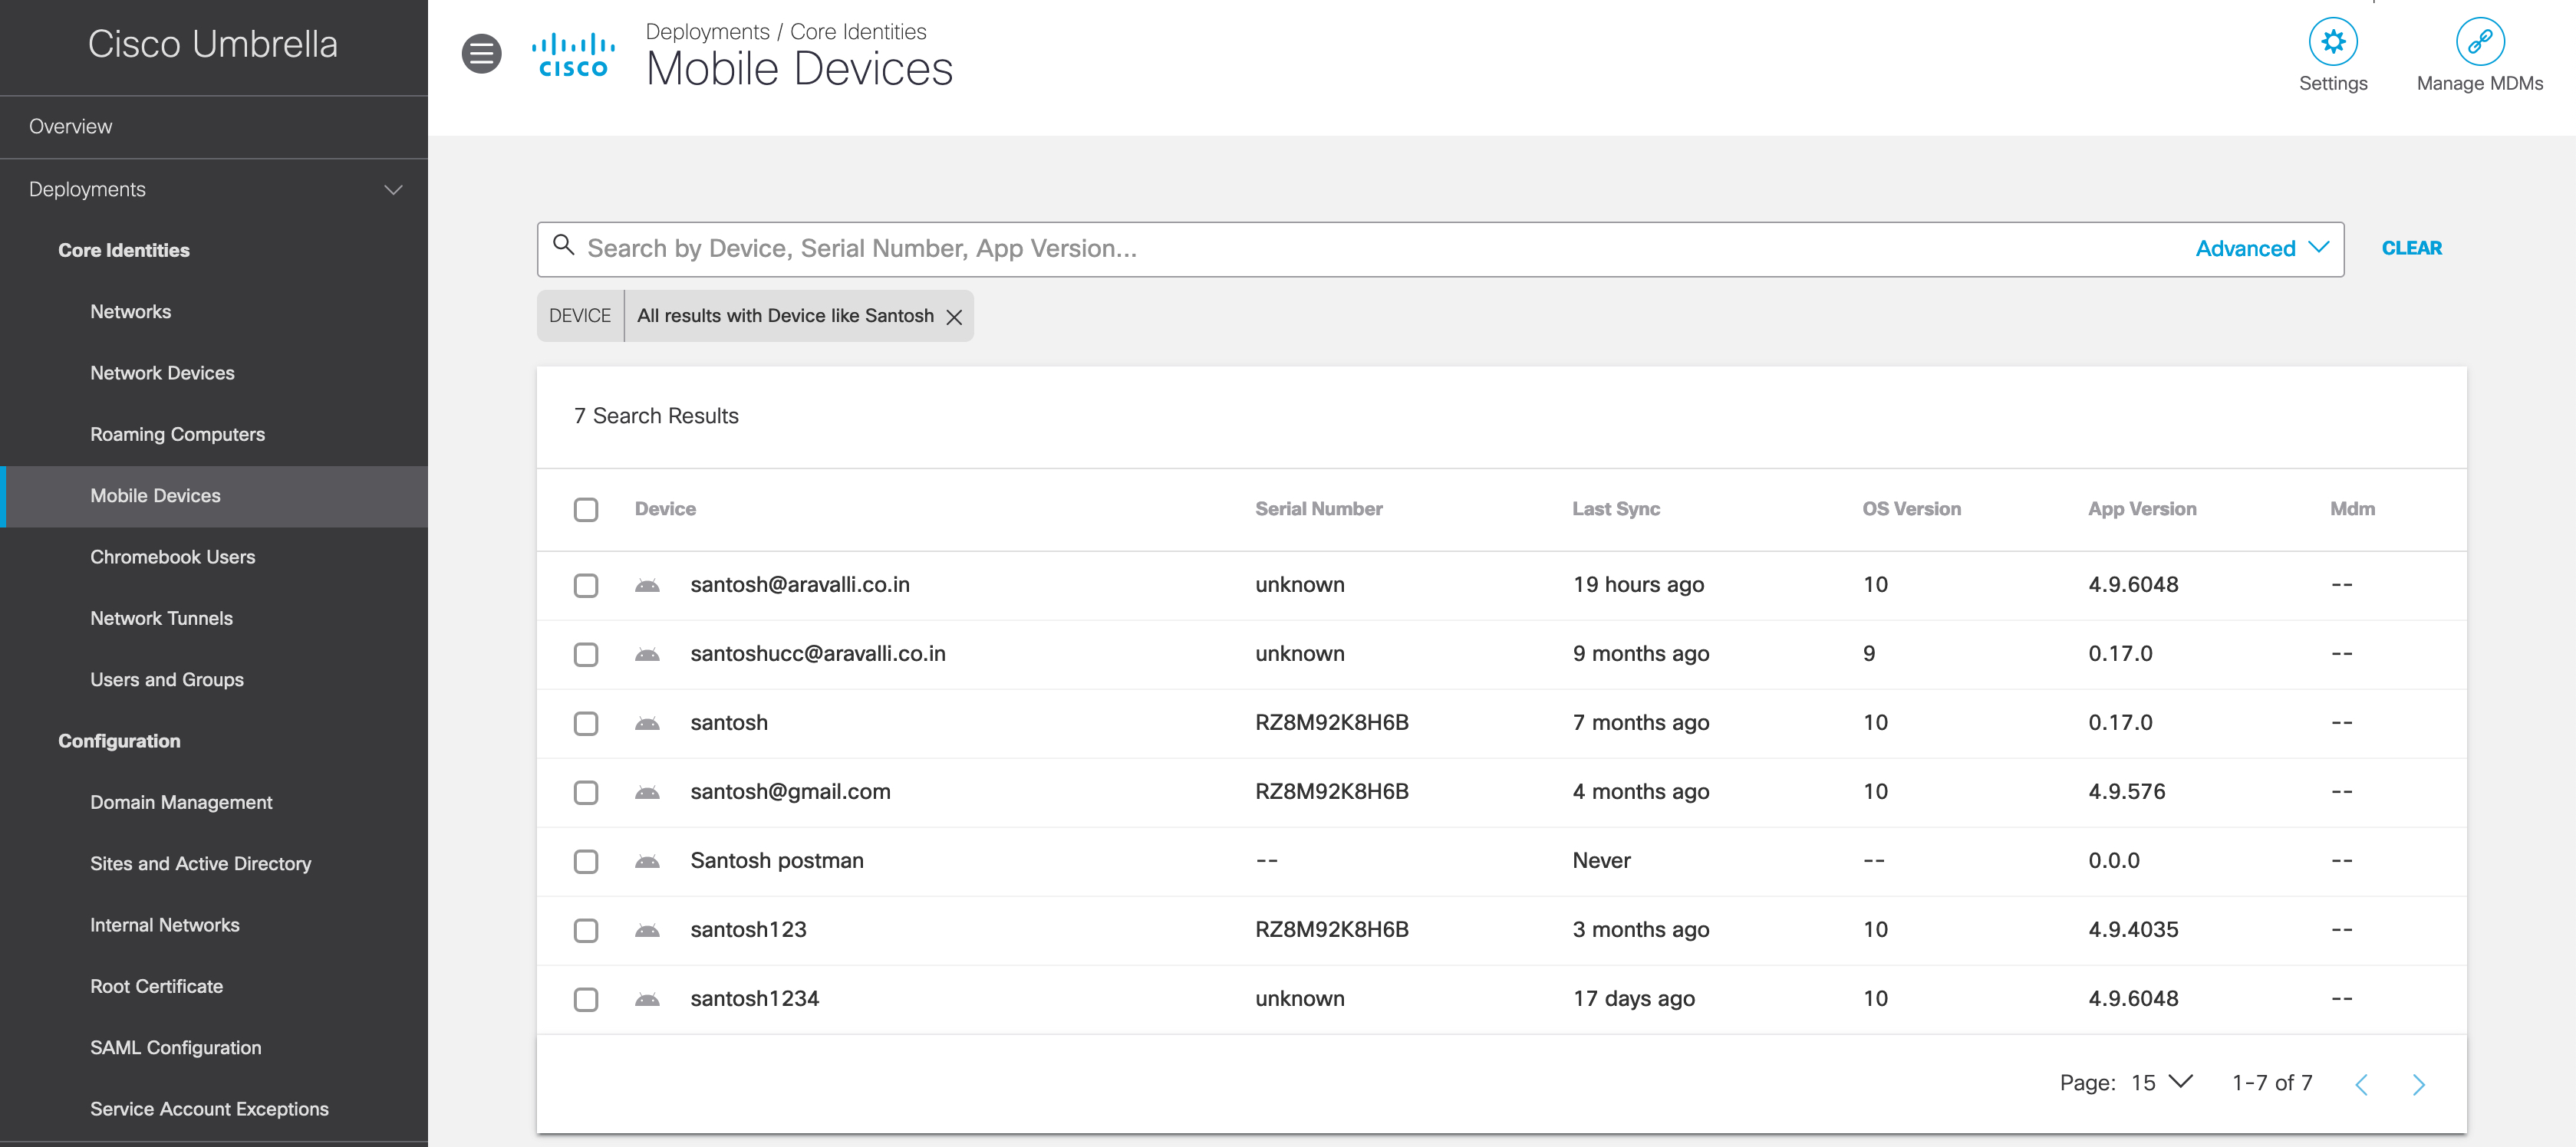Sort by Device column header
The height and width of the screenshot is (1147, 2576).
coord(665,510)
